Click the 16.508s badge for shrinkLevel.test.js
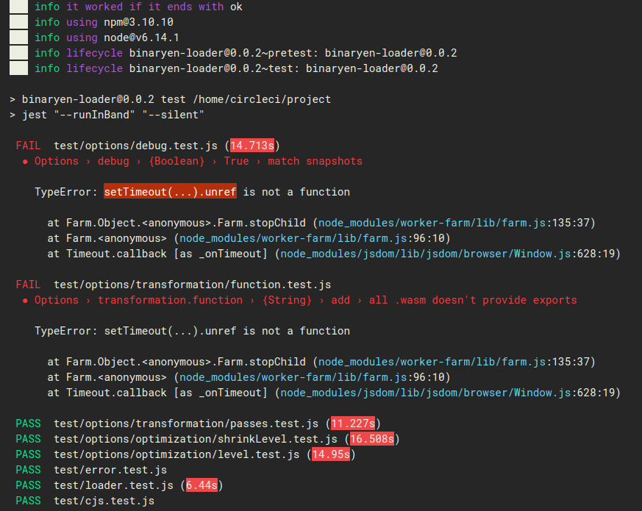Screen dimensions: 642x511 pos(372,439)
